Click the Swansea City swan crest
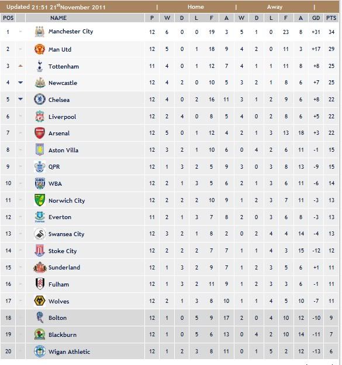342x365 pixels. click(40, 234)
